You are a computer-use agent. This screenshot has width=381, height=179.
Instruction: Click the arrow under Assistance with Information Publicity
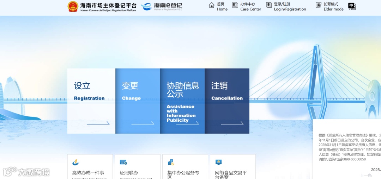(x=187, y=123)
